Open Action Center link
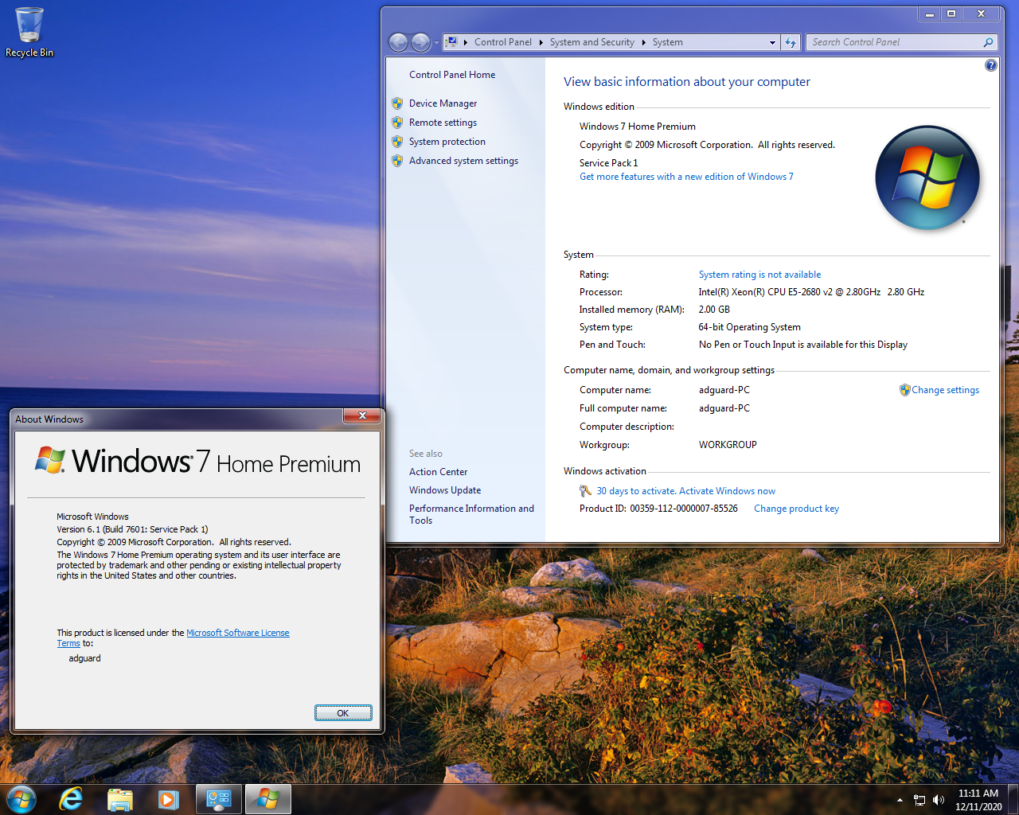The height and width of the screenshot is (815, 1019). [438, 472]
